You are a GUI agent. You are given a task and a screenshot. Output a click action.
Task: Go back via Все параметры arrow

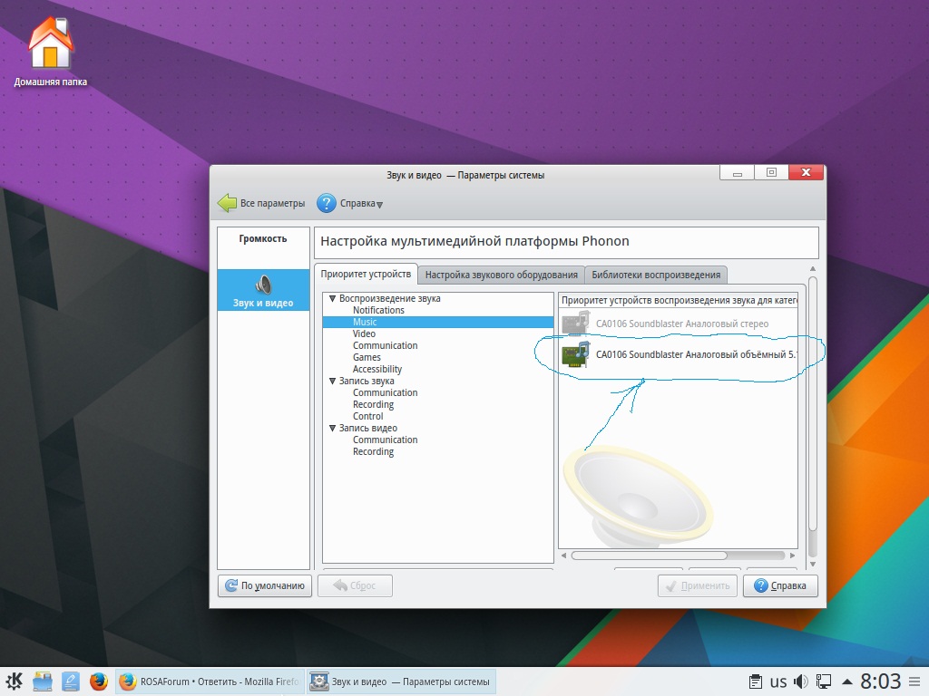(x=261, y=203)
